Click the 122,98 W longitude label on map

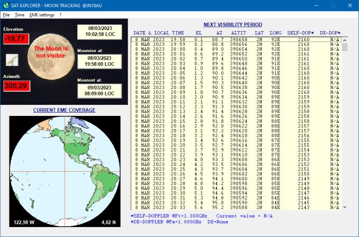(x=24, y=222)
